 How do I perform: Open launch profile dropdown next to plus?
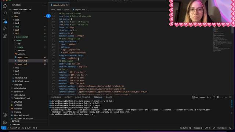click(x=210, y=97)
